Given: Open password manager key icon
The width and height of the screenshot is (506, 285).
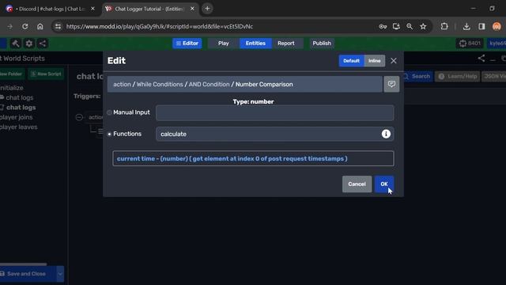Looking at the screenshot, I should pos(383,26).
